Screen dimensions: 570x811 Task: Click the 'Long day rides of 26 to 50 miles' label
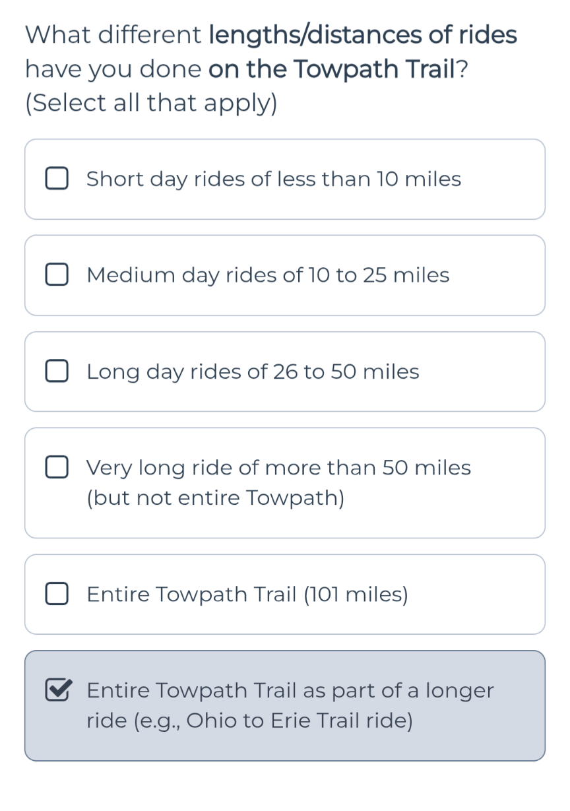253,372
